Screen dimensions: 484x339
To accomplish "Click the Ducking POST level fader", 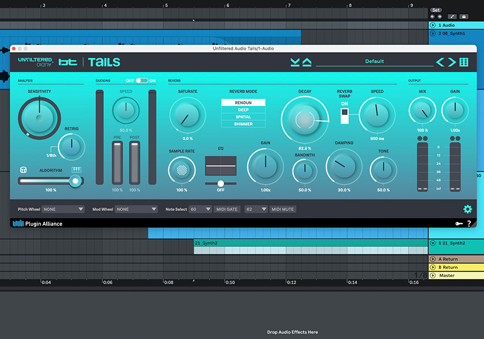I will pyautogui.click(x=135, y=162).
